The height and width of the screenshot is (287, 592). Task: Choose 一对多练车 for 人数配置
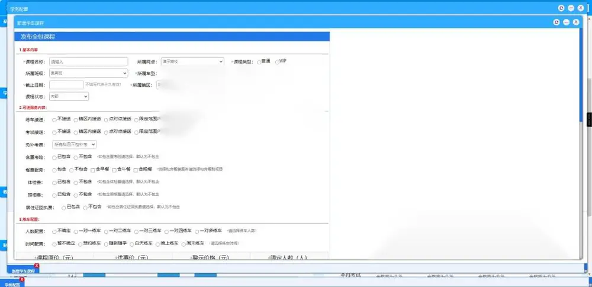click(197, 231)
